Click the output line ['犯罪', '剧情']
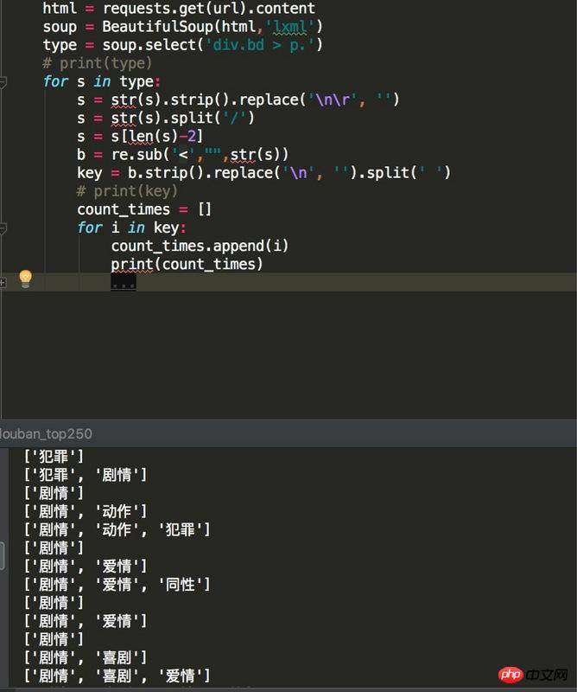577x692 pixels. pos(86,475)
